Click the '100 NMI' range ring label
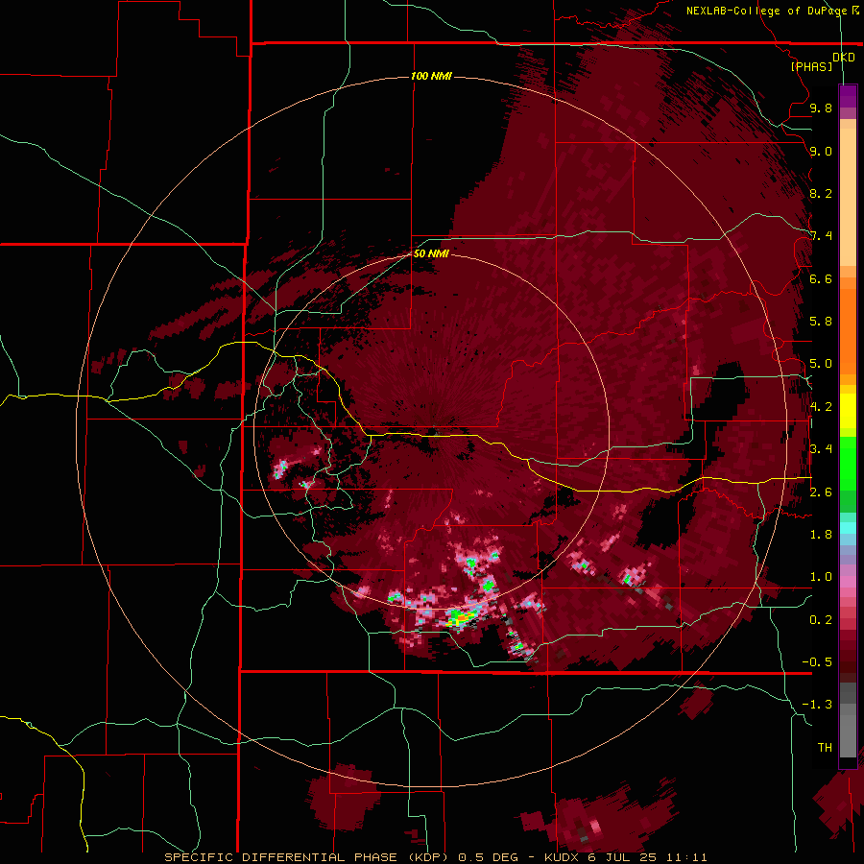This screenshot has width=864, height=864. [x=431, y=76]
